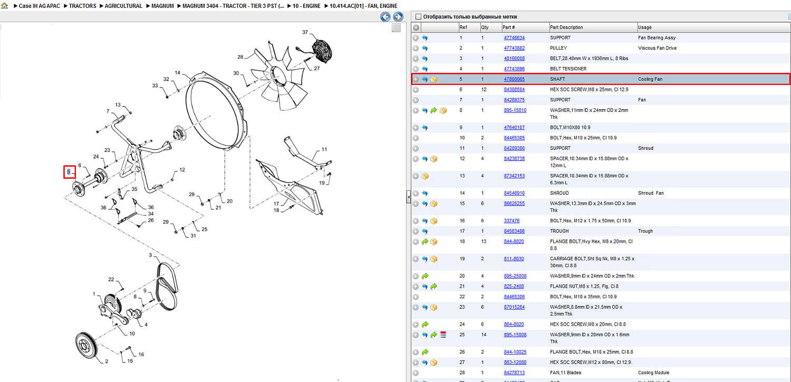
Task: Open part number link 895-25008
Action: (x=515, y=276)
